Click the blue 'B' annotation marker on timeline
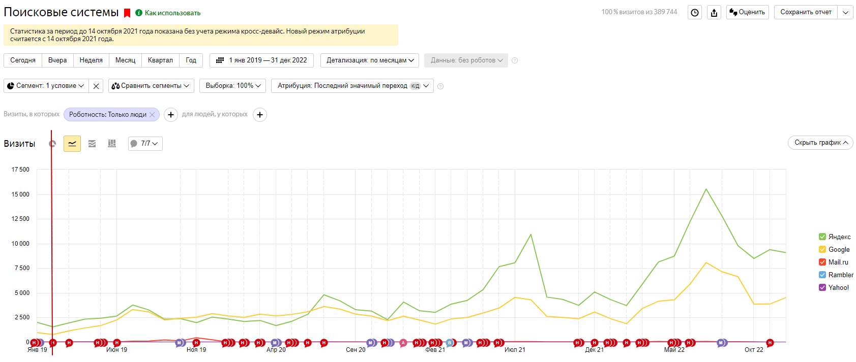Viewport: 856px width, 362px height. click(x=450, y=343)
